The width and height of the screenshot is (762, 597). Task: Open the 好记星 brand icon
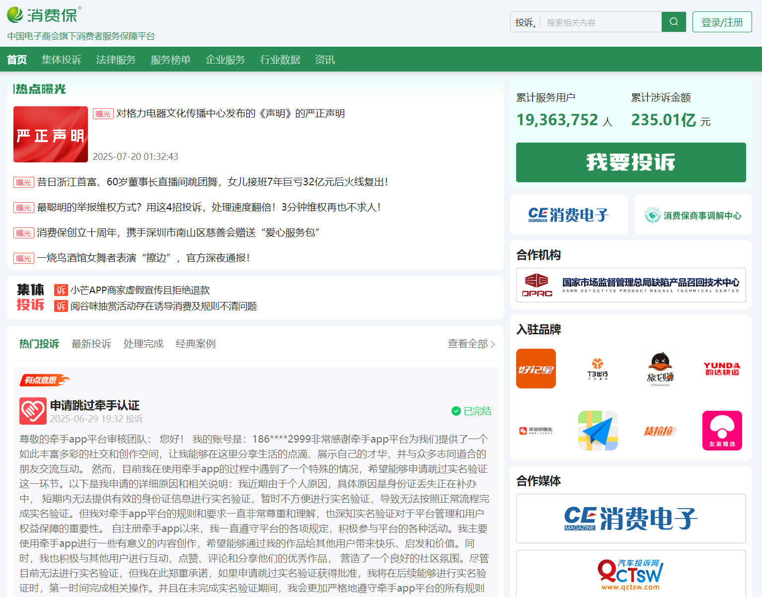coord(535,369)
